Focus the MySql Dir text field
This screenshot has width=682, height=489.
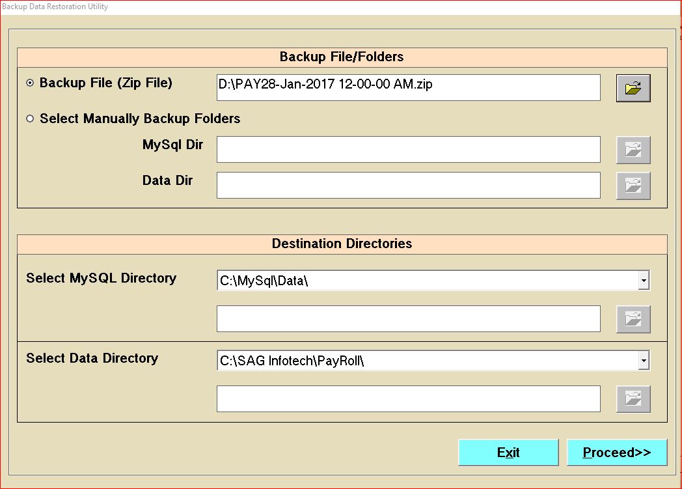(408, 150)
